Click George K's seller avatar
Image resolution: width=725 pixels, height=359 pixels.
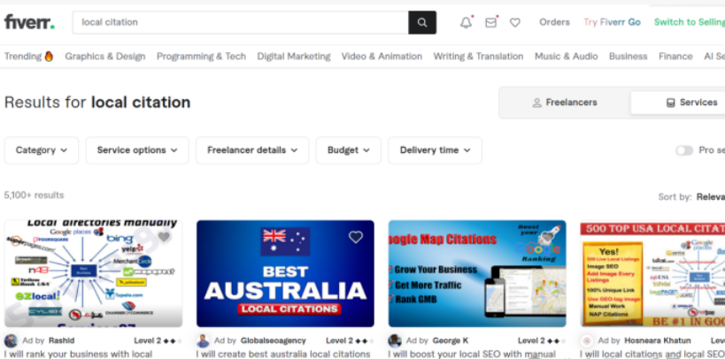pos(395,341)
